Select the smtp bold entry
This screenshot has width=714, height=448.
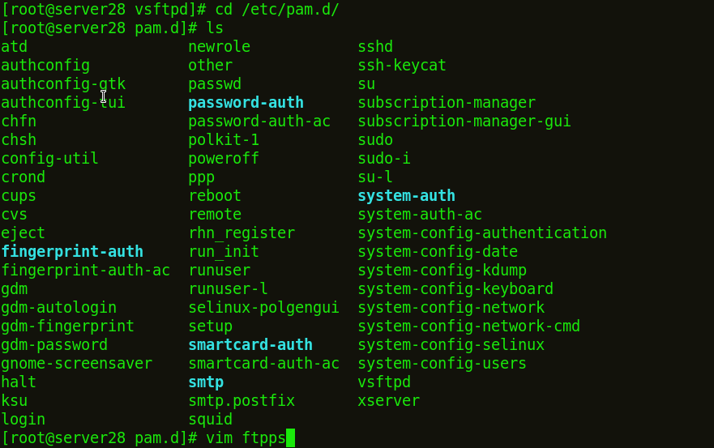point(206,382)
